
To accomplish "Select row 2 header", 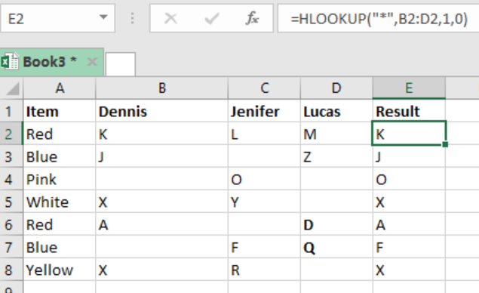I will point(11,134).
